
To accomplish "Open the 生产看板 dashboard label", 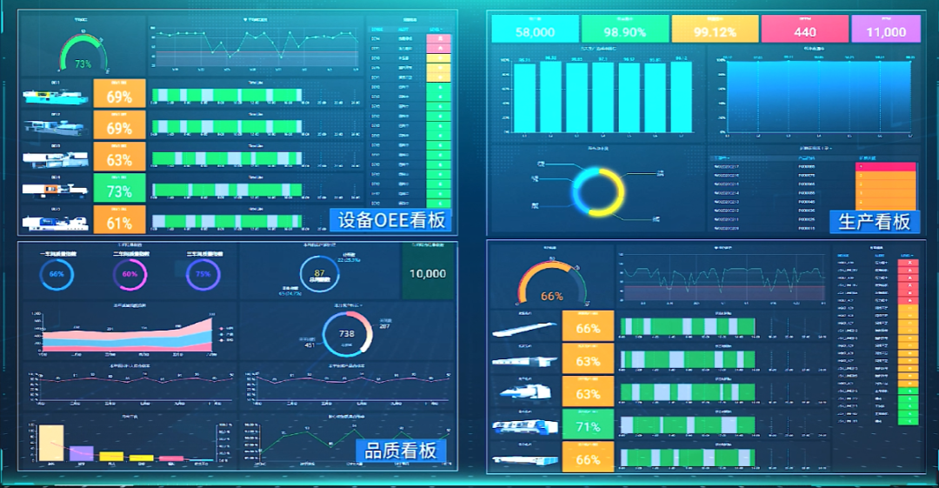I will [875, 222].
